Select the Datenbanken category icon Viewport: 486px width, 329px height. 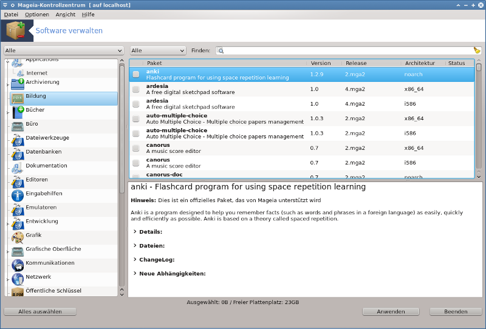[18, 154]
